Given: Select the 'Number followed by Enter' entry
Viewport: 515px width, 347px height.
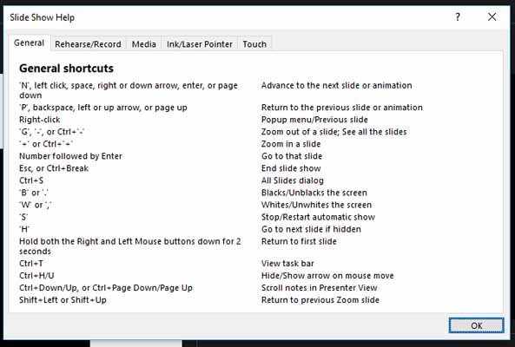Looking at the screenshot, I should (x=70, y=156).
